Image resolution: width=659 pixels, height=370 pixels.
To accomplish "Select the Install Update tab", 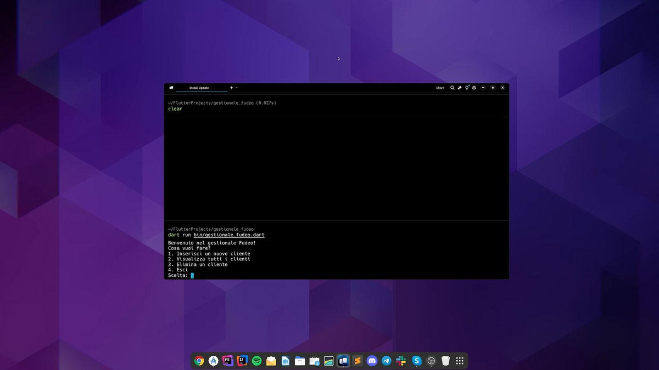I will pos(199,88).
